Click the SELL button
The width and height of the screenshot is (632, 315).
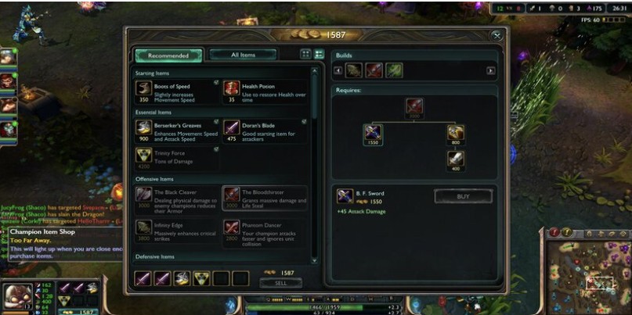point(280,283)
